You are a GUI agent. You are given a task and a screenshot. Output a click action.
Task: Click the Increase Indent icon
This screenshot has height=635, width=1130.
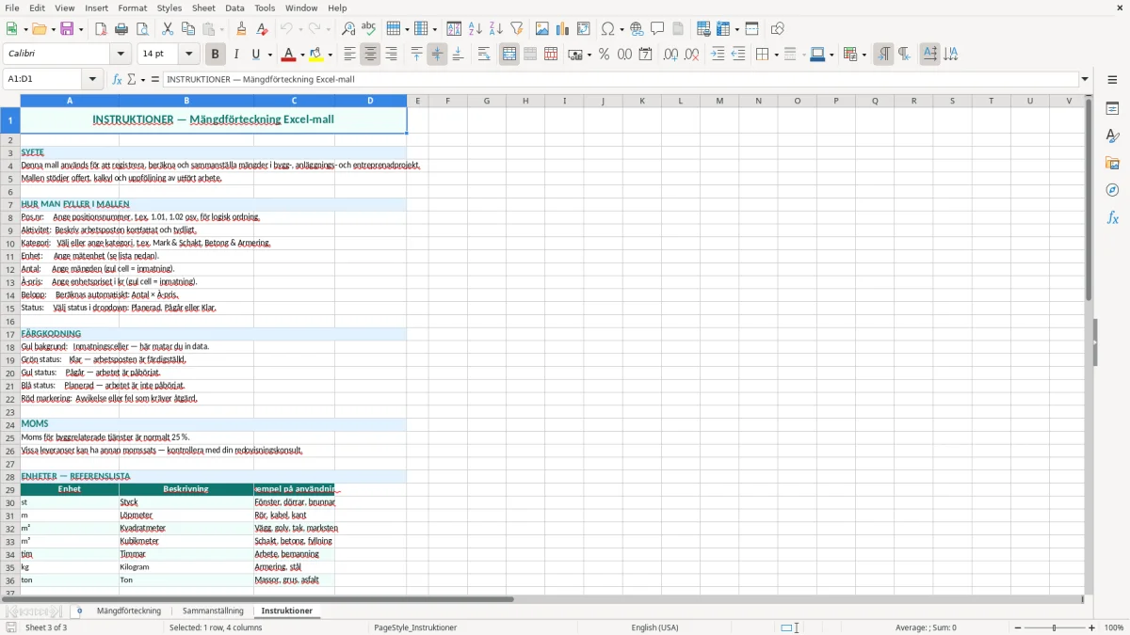[718, 55]
